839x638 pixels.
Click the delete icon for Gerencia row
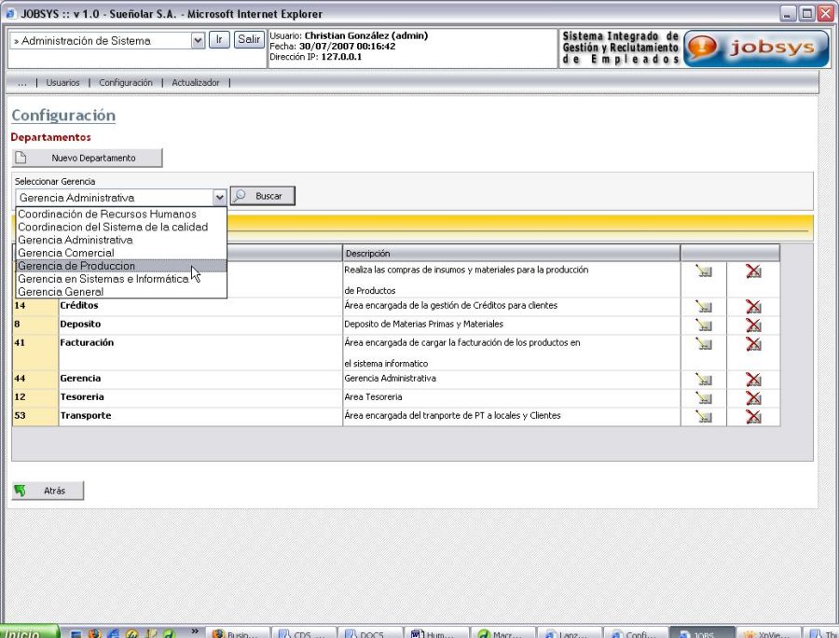pyautogui.click(x=753, y=380)
